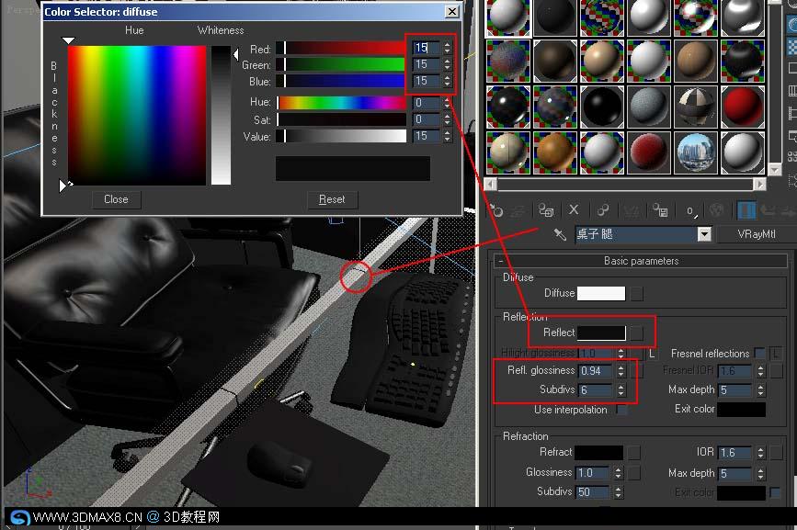Toggle the Show End Result icon
Viewport: 797px width, 530px height.
[x=746, y=210]
